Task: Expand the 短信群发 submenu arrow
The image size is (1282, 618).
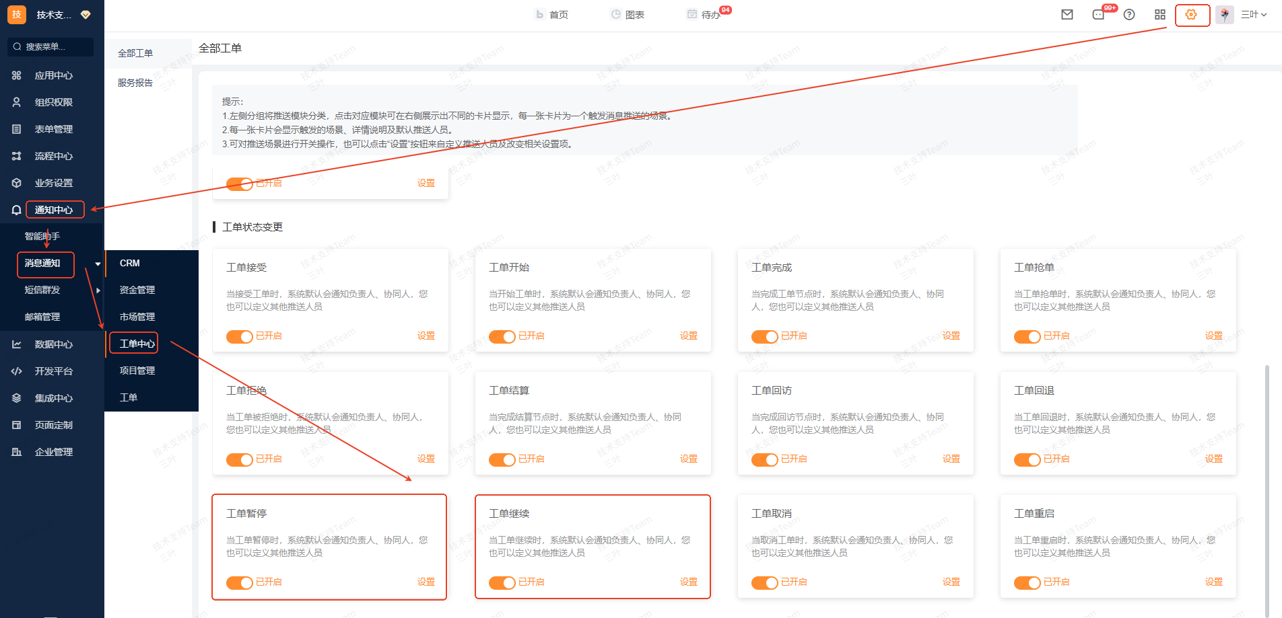Action: coord(98,291)
